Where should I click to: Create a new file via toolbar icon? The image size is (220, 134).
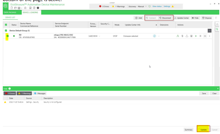click(12, 8)
